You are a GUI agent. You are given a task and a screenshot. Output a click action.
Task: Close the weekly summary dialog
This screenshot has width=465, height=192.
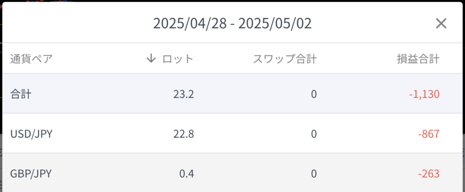click(441, 24)
